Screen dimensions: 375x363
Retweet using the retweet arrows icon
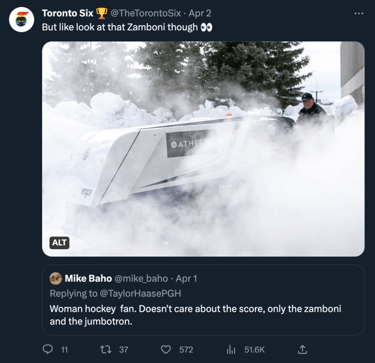click(x=106, y=349)
